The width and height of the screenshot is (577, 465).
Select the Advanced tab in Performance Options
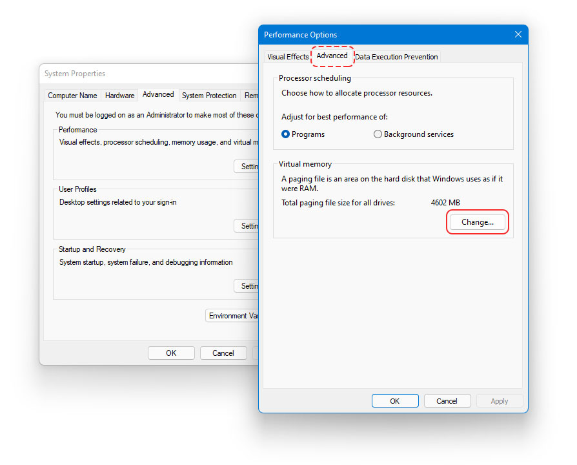332,57
